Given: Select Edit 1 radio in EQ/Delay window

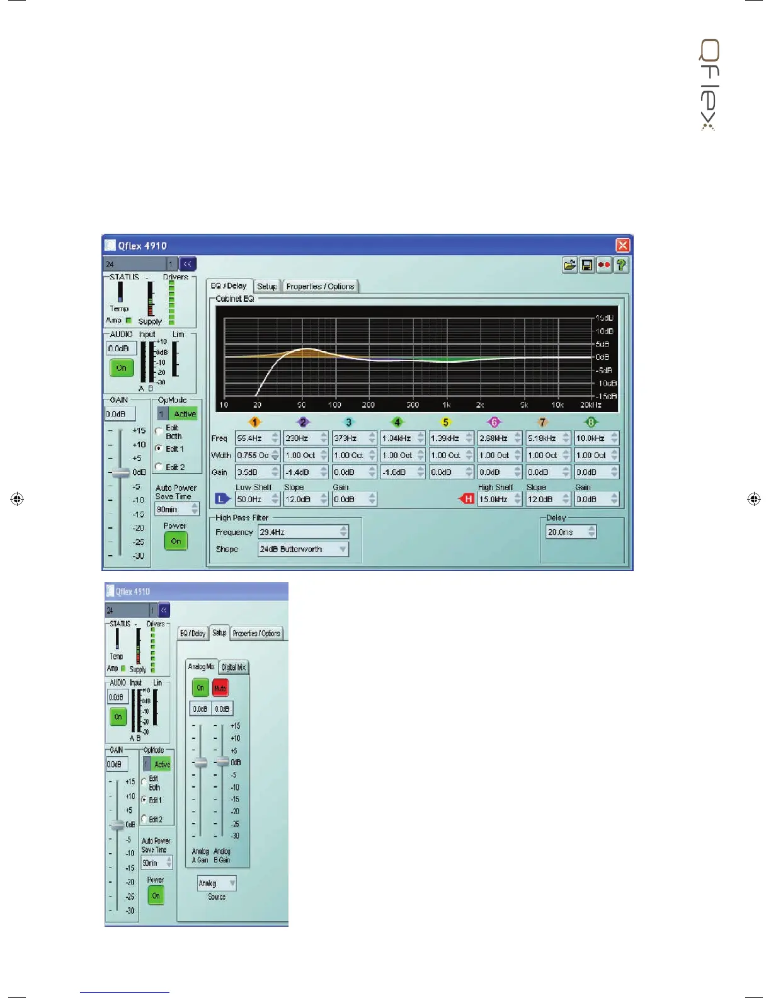Looking at the screenshot, I should click(x=159, y=449).
